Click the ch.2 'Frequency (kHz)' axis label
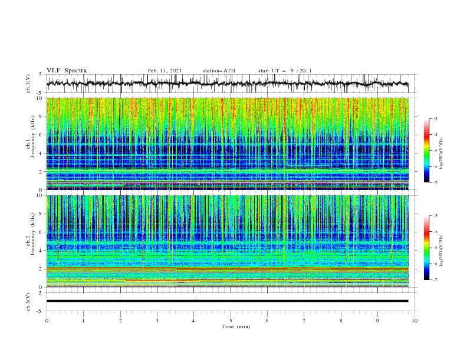Screen dimensions: 467x360 pyautogui.click(x=33, y=234)
